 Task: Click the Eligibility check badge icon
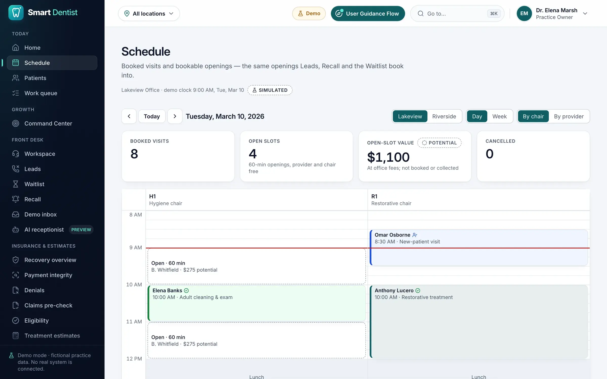16,320
